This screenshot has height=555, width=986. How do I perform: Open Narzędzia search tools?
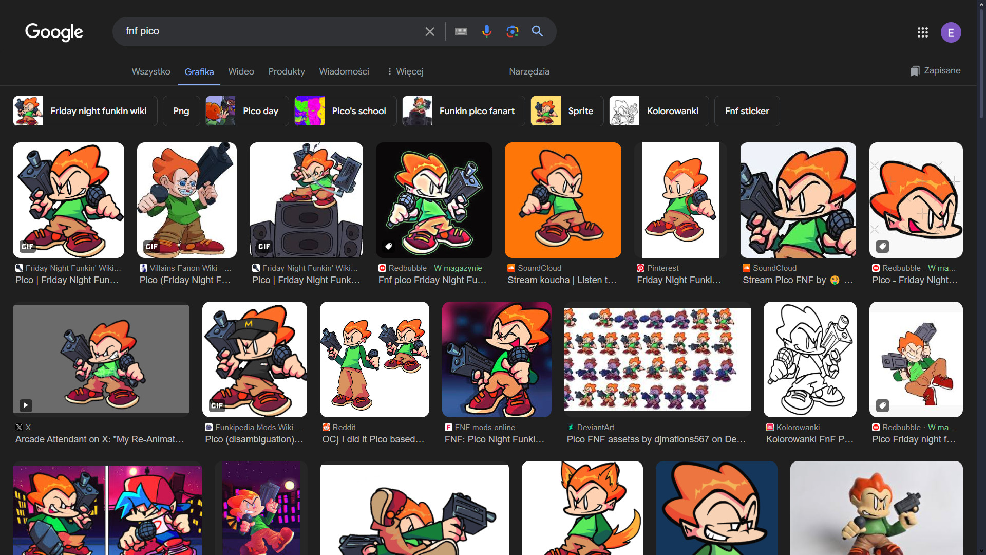[x=529, y=71]
